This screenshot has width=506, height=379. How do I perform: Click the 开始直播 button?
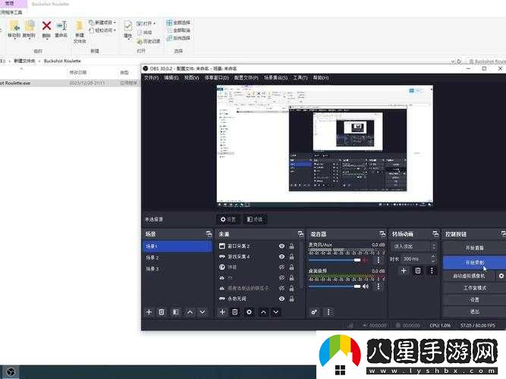coord(474,248)
